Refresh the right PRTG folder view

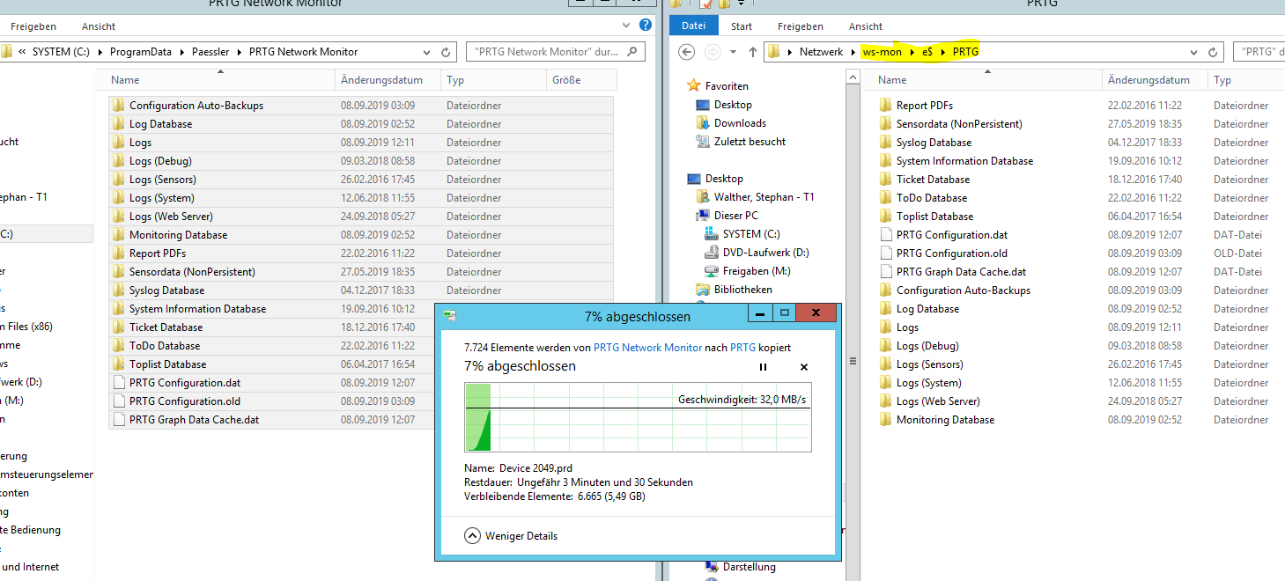[1213, 52]
